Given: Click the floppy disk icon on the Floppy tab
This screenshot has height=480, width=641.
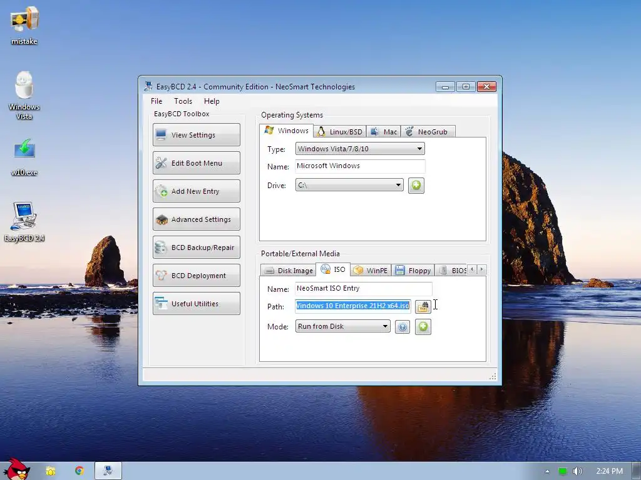Looking at the screenshot, I should (x=400, y=270).
